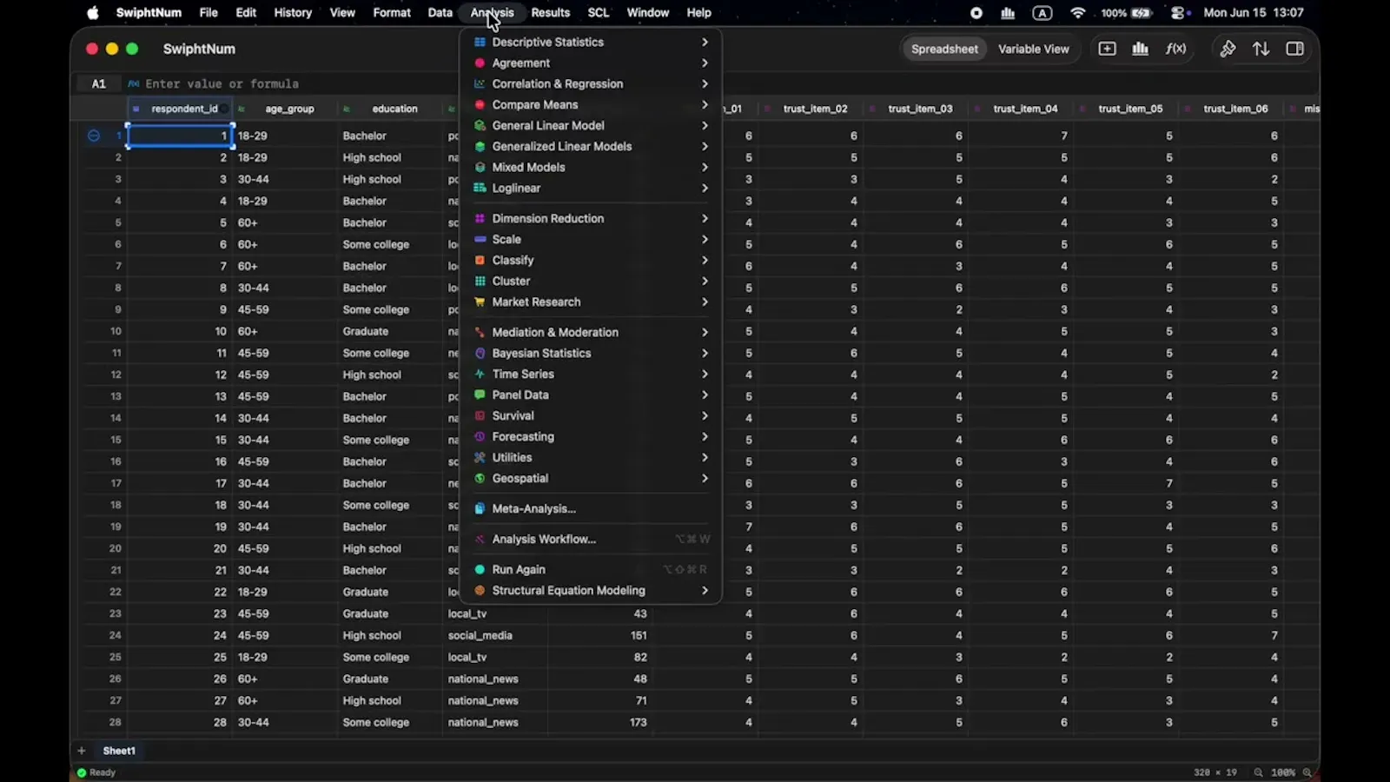Open General Linear Model submenu
1390x782 pixels.
591,125
